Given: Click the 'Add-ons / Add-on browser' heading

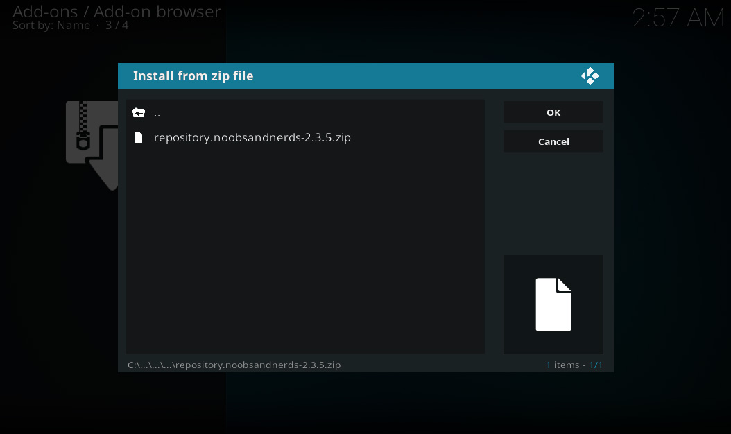Looking at the screenshot, I should coord(117,11).
